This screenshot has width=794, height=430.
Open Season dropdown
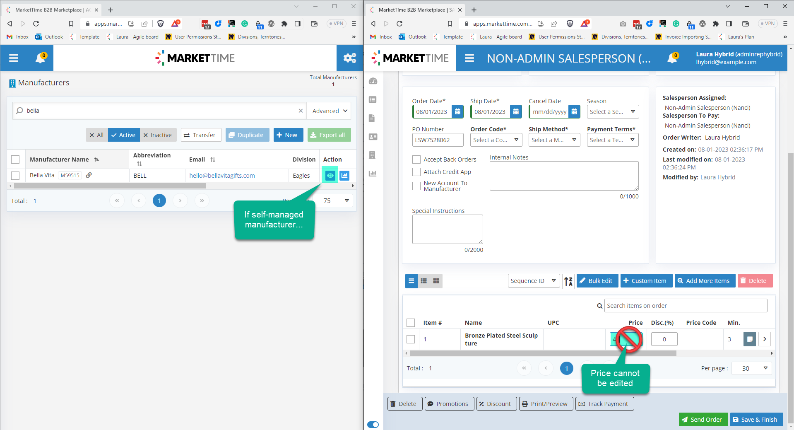pyautogui.click(x=613, y=111)
